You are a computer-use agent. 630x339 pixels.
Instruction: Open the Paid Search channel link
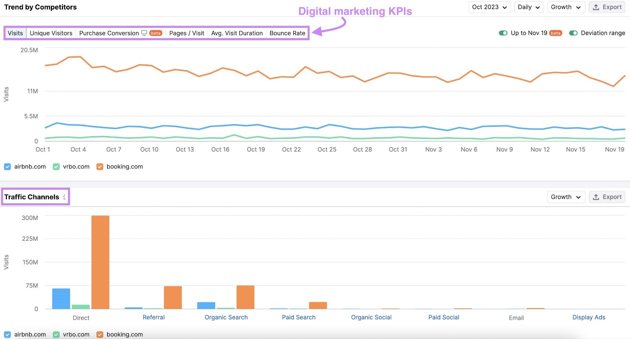click(x=299, y=317)
